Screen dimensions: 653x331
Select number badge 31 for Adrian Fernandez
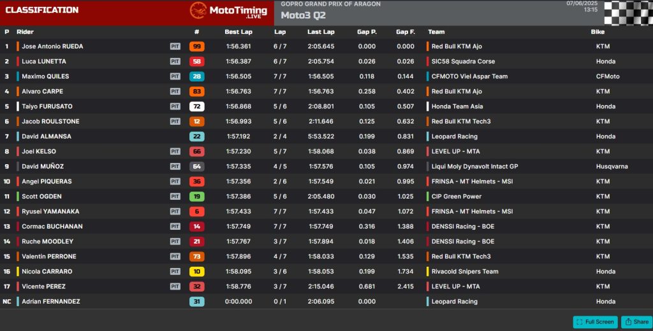point(196,301)
